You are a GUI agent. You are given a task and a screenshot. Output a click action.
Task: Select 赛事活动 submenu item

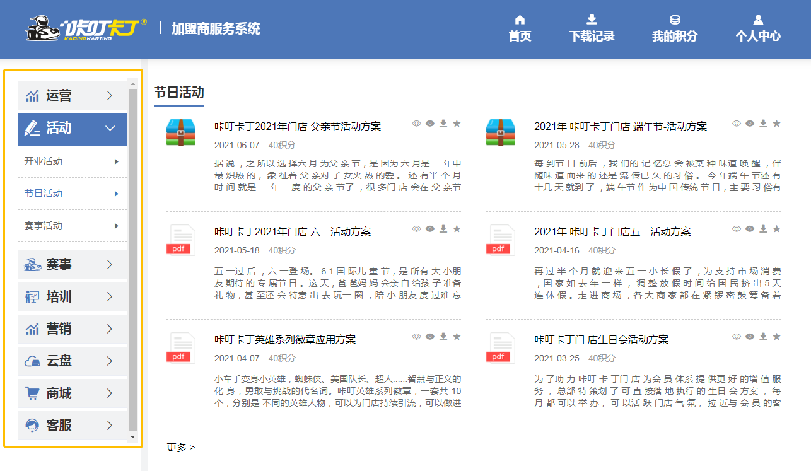pyautogui.click(x=73, y=226)
